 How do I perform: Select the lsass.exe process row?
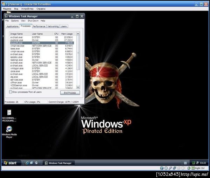point(42,49)
